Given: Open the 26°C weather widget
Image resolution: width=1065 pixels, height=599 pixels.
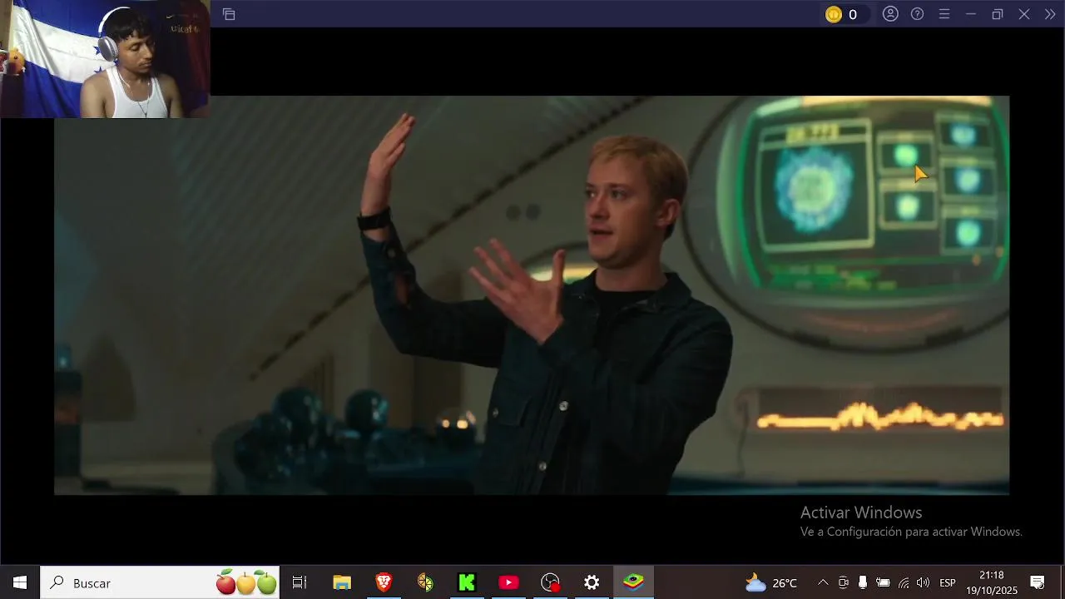Looking at the screenshot, I should [x=771, y=582].
